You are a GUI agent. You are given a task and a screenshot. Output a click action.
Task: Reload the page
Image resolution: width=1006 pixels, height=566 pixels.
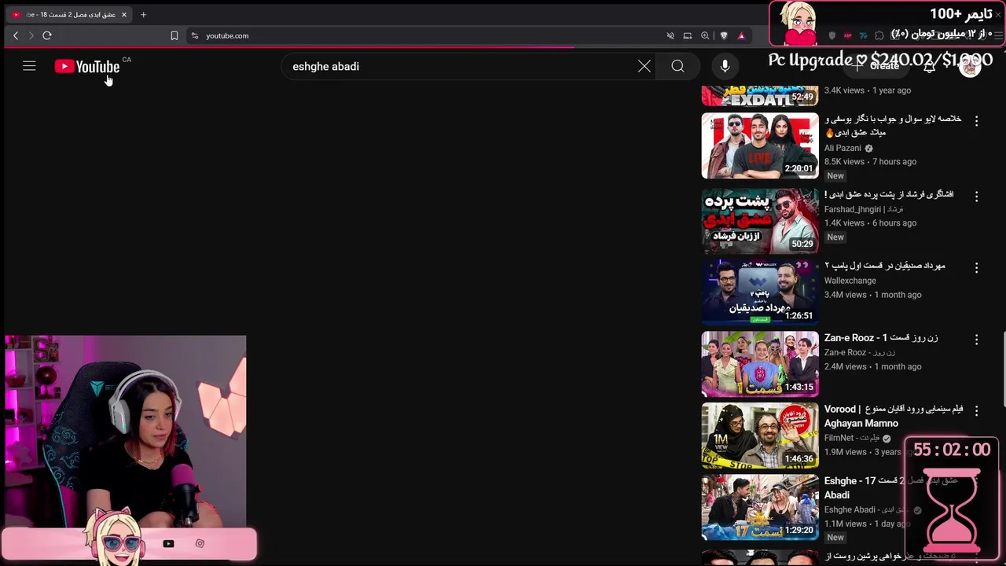pyautogui.click(x=47, y=35)
